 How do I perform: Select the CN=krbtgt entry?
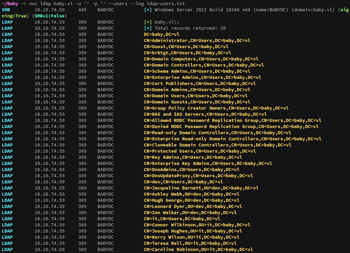click(187, 53)
